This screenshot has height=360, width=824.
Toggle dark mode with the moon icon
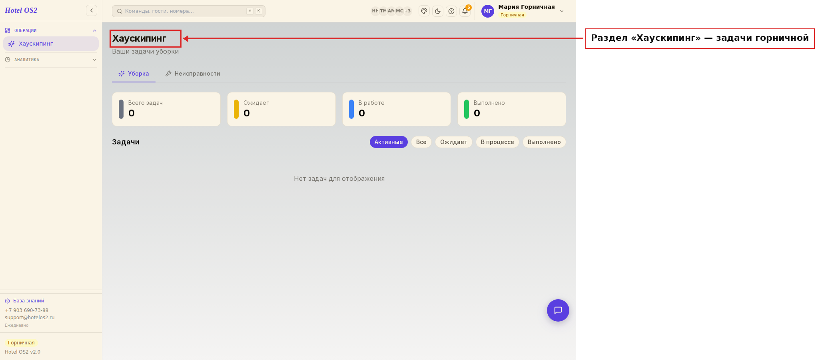(x=438, y=11)
